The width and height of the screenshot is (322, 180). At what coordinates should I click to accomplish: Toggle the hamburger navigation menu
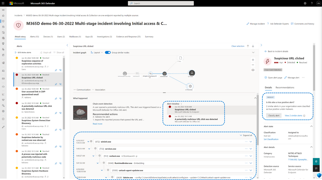[x=3, y=10]
